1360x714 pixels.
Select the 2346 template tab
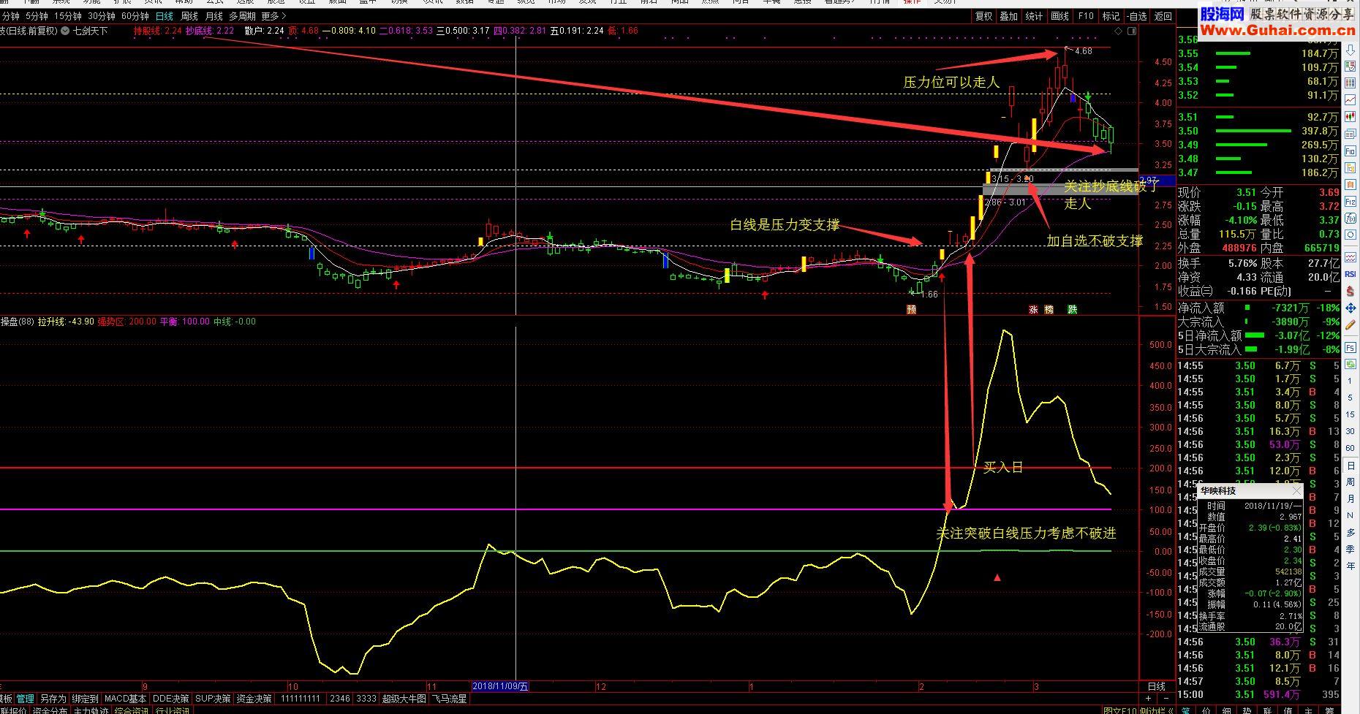(x=340, y=699)
